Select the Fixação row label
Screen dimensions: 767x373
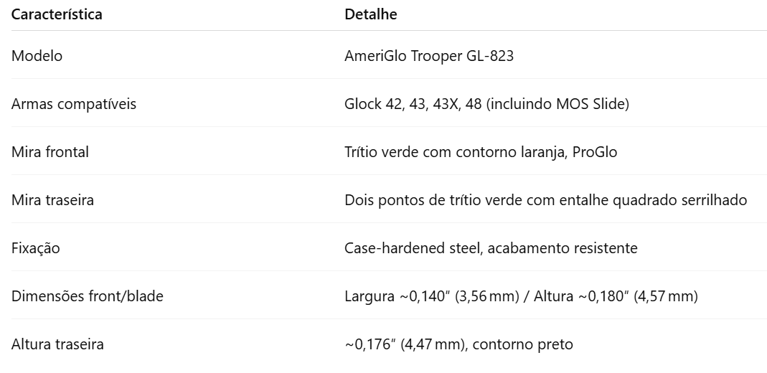click(36, 248)
